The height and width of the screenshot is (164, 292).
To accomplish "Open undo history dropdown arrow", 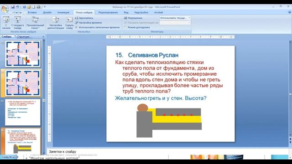I will 21,7.
